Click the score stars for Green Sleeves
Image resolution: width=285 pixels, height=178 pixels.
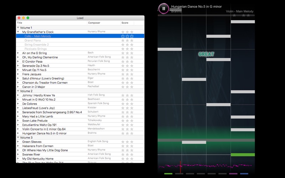pyautogui.click(x=127, y=142)
